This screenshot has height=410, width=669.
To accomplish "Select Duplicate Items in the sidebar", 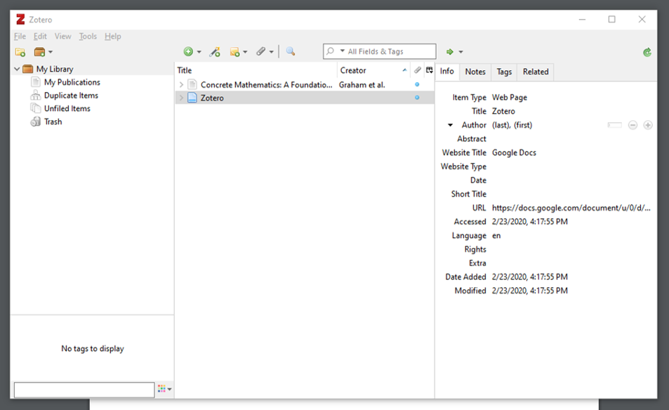I will coord(71,95).
